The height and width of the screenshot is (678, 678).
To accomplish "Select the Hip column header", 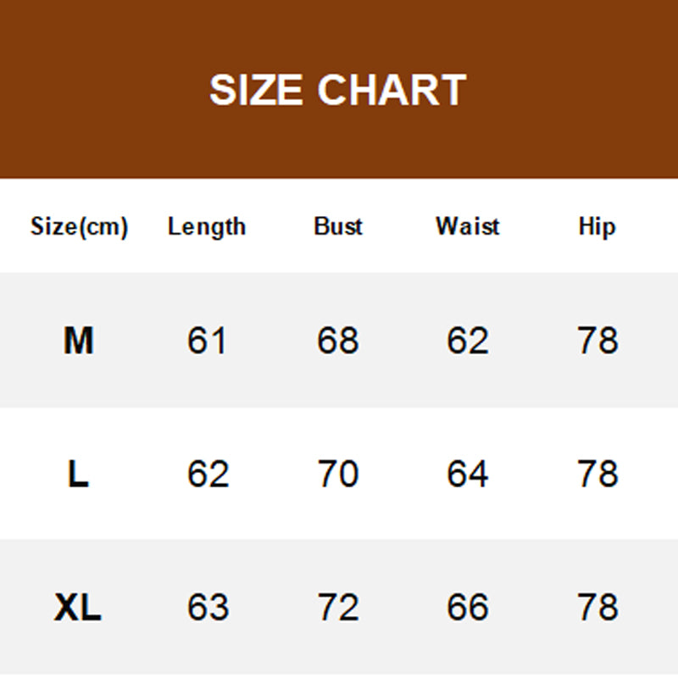I will pyautogui.click(x=597, y=227).
